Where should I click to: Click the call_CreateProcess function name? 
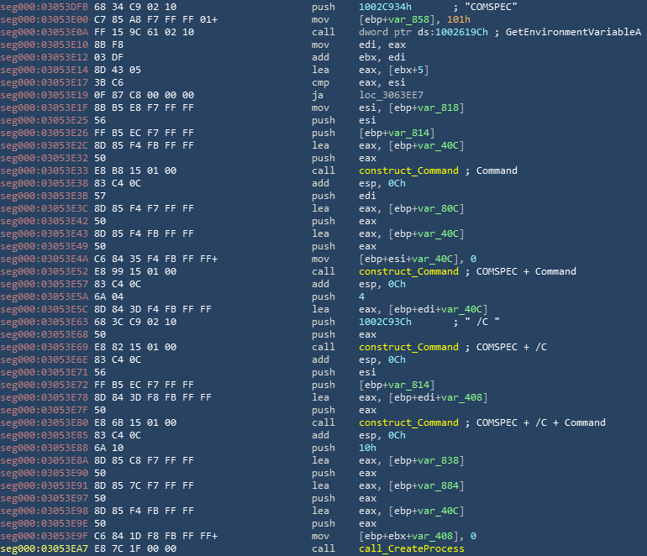[411, 549]
